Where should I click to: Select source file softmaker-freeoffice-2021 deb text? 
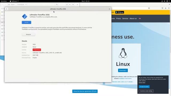coord(47,53)
